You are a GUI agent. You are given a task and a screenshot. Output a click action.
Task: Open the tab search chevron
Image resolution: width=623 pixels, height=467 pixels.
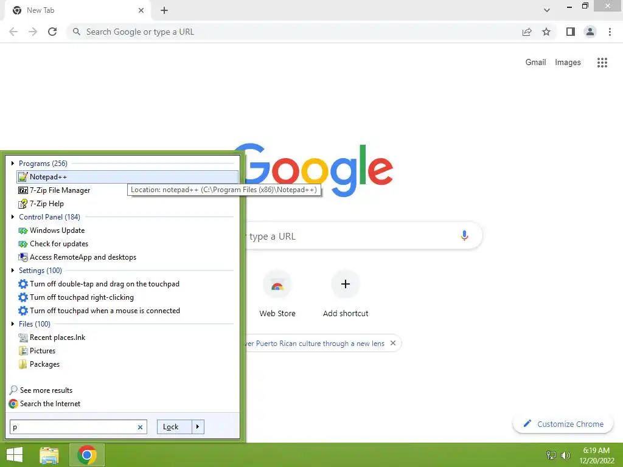click(547, 10)
